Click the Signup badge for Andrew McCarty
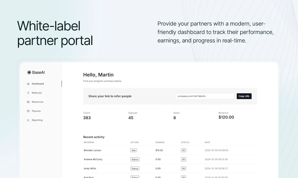Image resolution: width=298 pixels, height=178 pixels. (135, 159)
